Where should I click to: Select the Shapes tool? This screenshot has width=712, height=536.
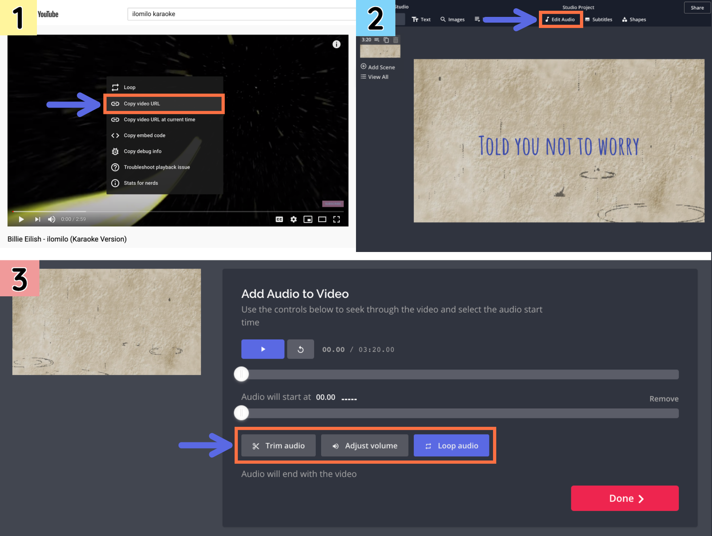coord(634,19)
